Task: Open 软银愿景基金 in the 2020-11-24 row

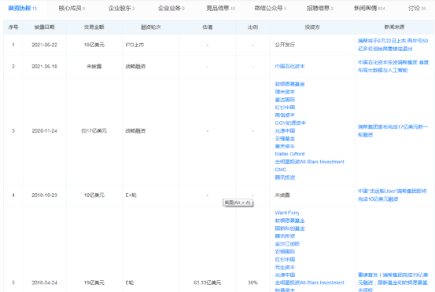Action: click(289, 84)
